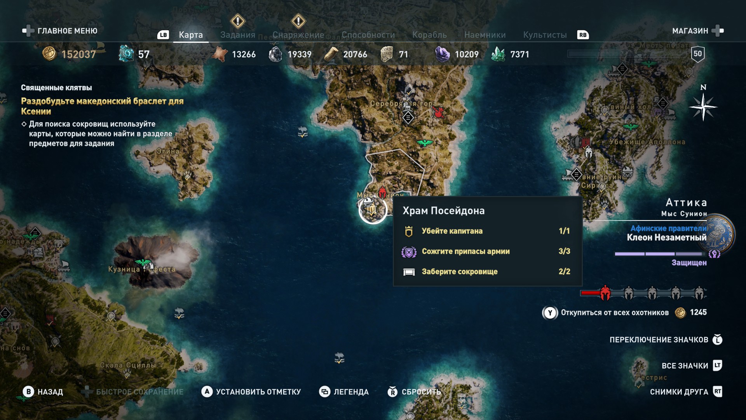Select the Athenian leader owl emblem

720,234
